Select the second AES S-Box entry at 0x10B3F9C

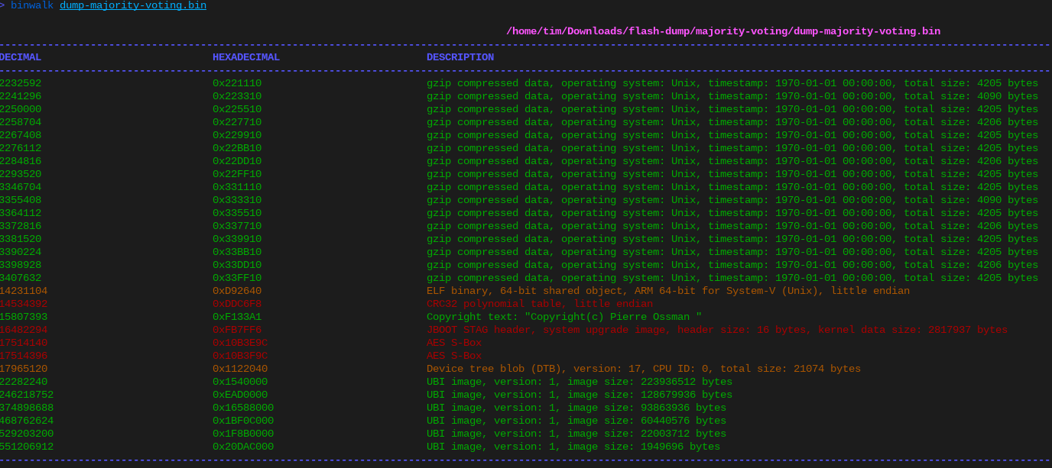pyautogui.click(x=451, y=355)
